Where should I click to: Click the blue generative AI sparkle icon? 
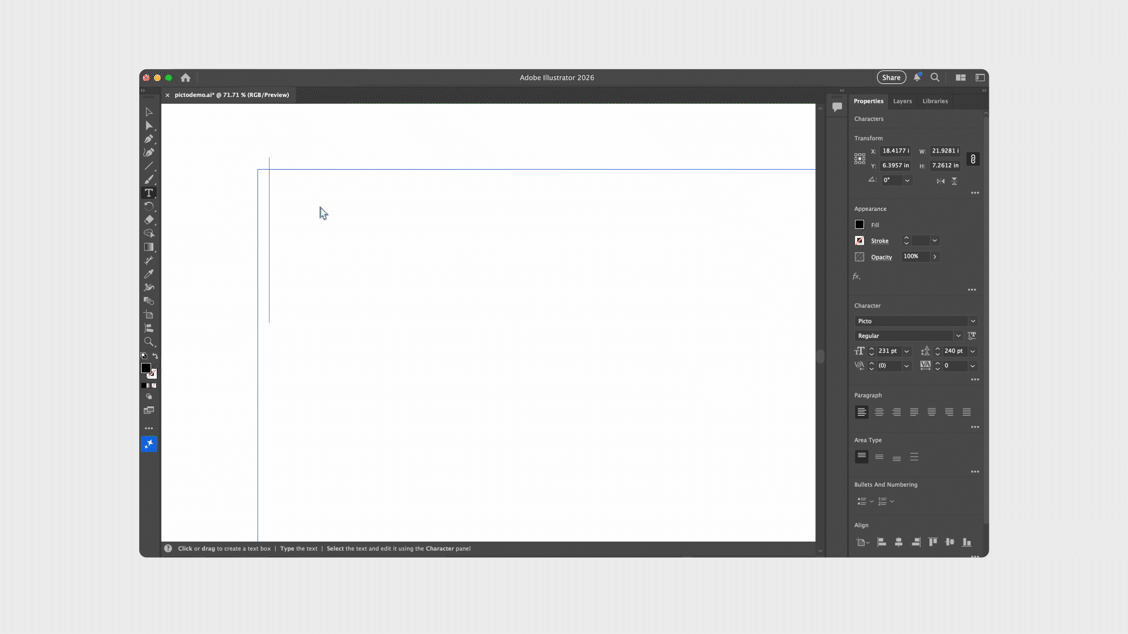[x=149, y=444]
